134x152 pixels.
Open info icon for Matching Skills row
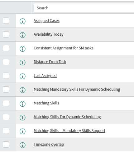click(x=22, y=104)
